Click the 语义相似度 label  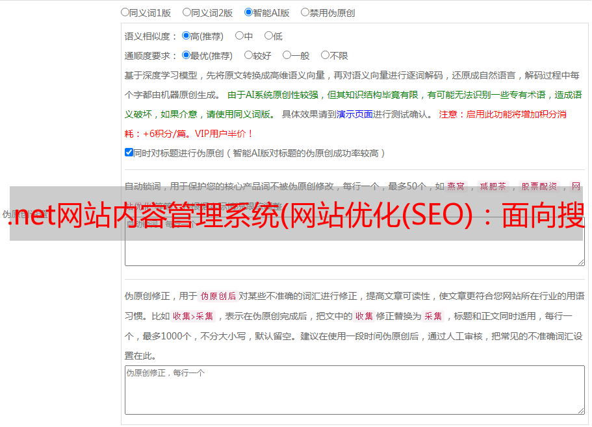[x=151, y=36]
